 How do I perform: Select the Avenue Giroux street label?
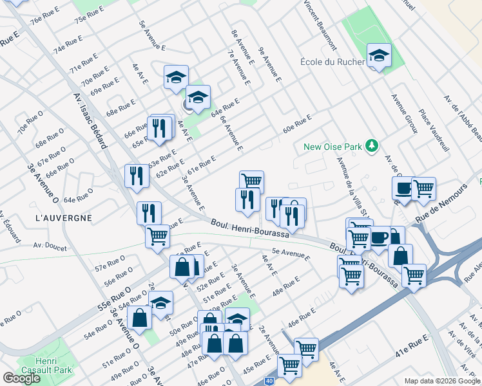404,114
